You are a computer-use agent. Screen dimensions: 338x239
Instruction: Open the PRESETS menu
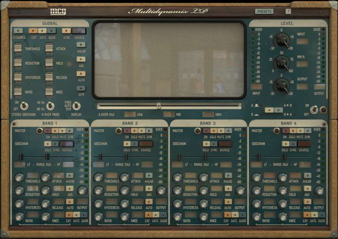[x=264, y=11]
